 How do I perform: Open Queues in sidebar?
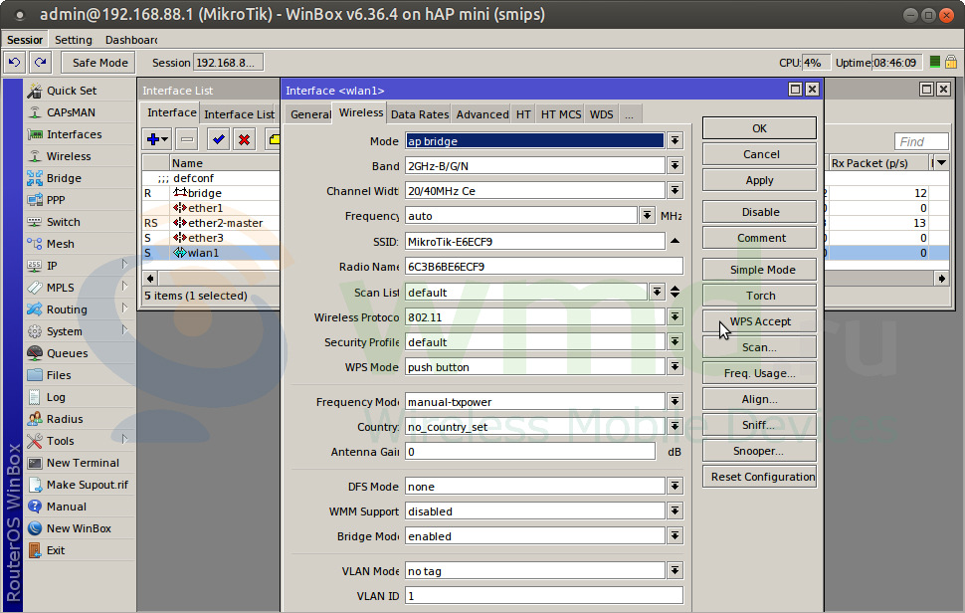click(x=67, y=353)
